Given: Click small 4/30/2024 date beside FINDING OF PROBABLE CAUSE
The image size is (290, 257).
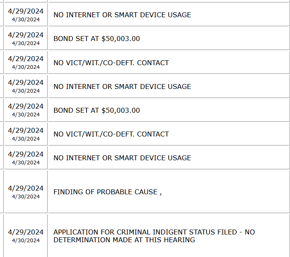Looking at the screenshot, I should 25,197.
